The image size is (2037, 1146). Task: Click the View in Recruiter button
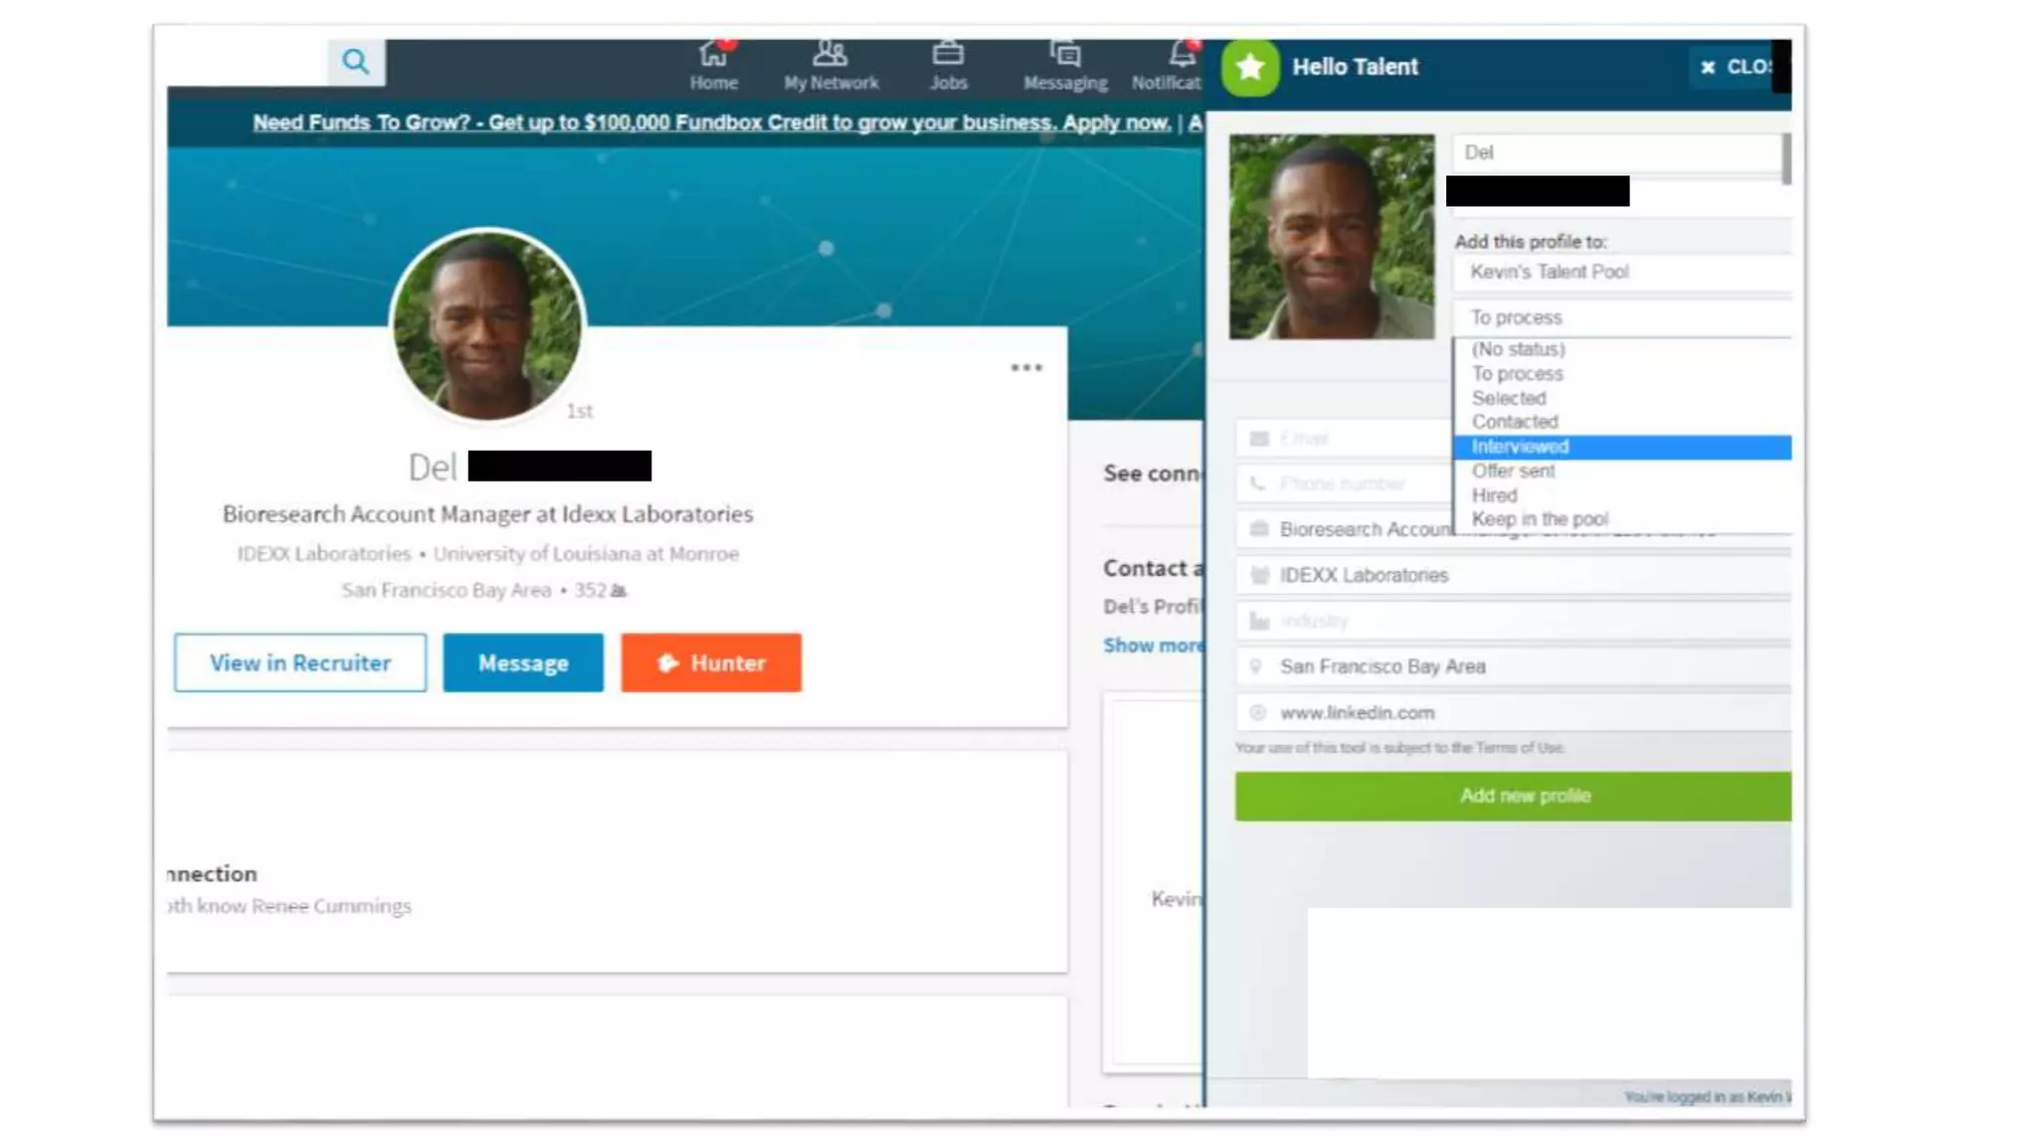pos(299,664)
